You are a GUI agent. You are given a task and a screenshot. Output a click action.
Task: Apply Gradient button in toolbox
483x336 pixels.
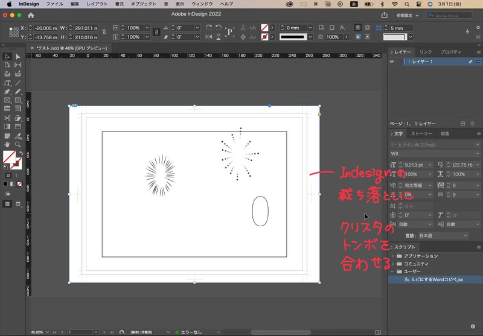(x=12, y=184)
